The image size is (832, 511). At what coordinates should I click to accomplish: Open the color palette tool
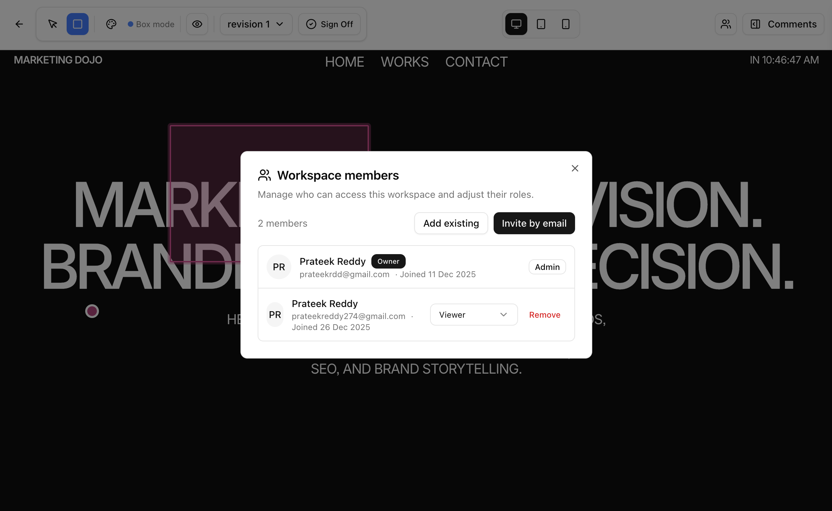tap(111, 24)
